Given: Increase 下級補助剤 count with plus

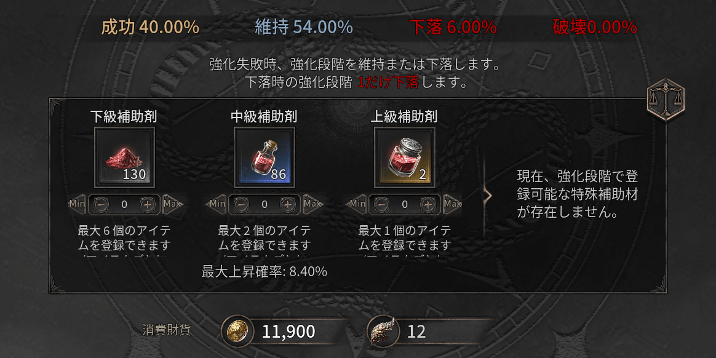Looking at the screenshot, I should pos(147,204).
